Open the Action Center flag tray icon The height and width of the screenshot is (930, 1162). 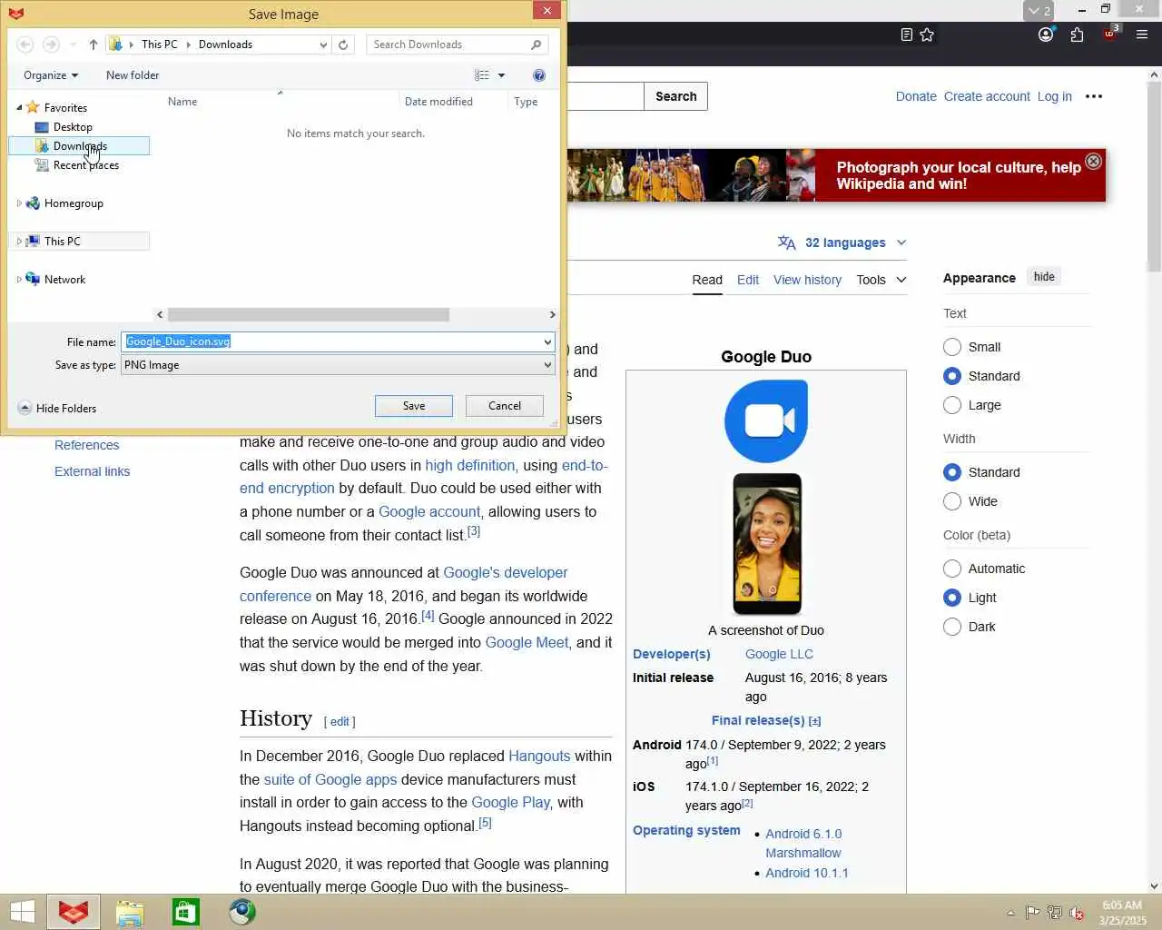(1033, 913)
